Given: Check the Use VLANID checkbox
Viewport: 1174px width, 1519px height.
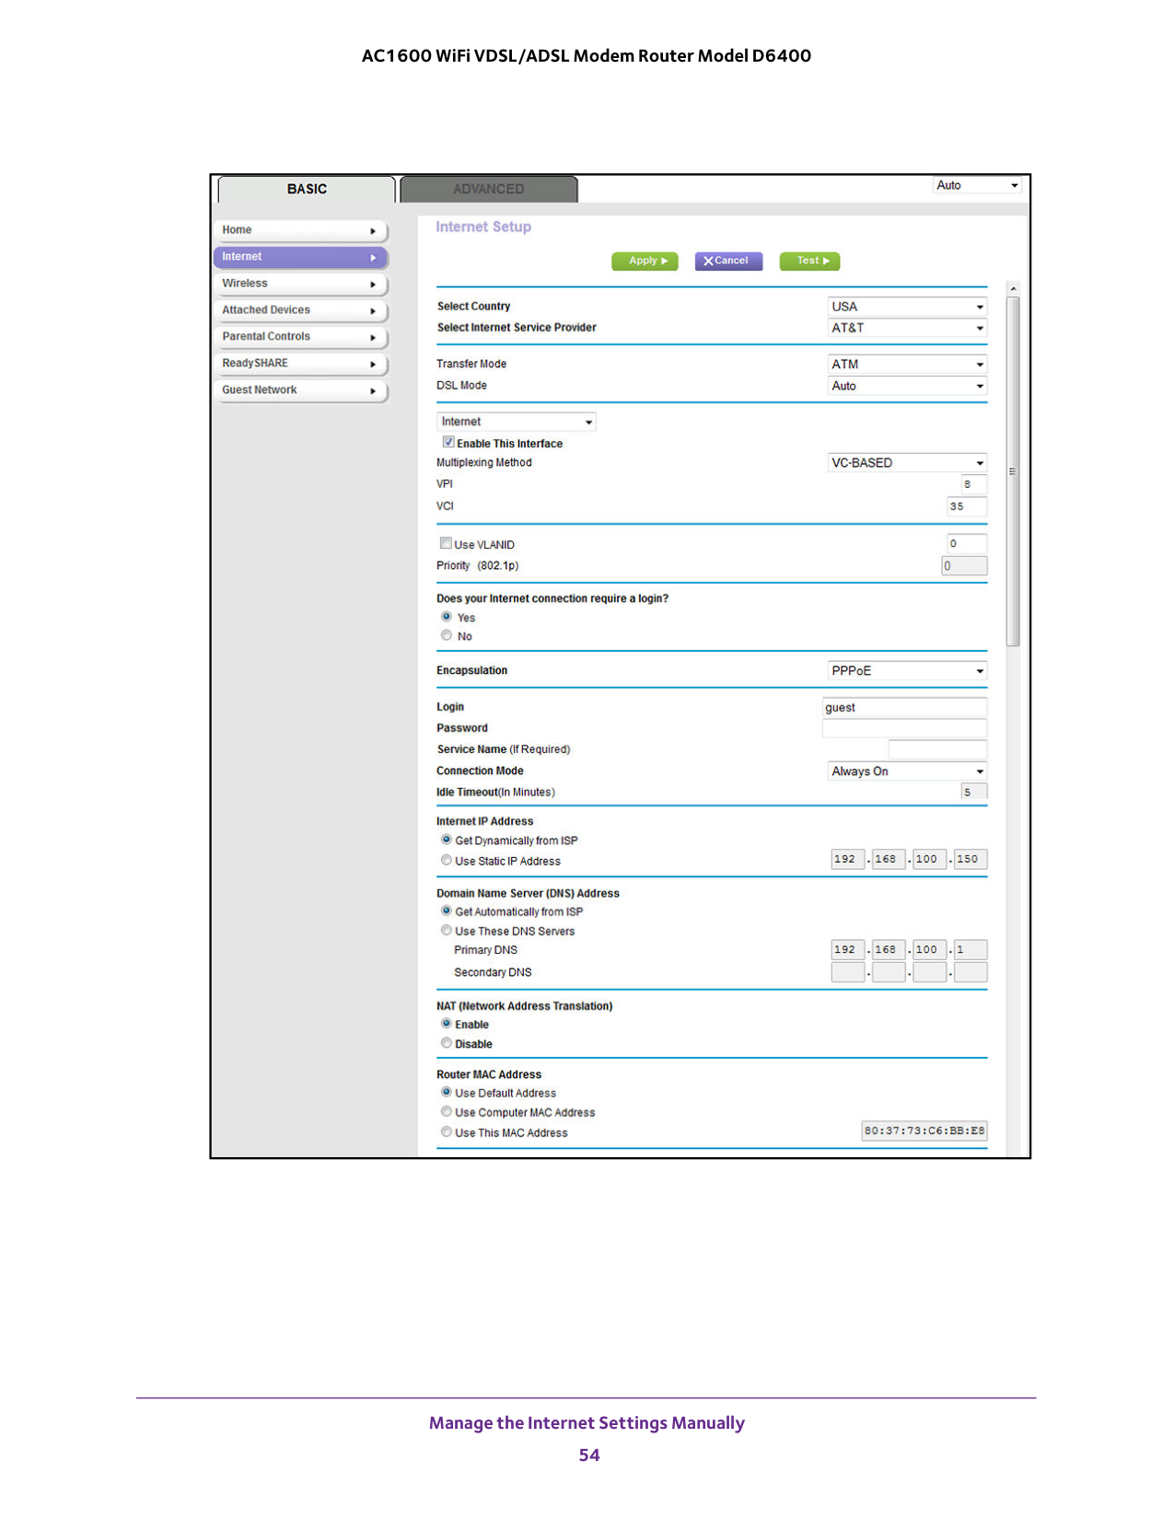Looking at the screenshot, I should [x=446, y=543].
